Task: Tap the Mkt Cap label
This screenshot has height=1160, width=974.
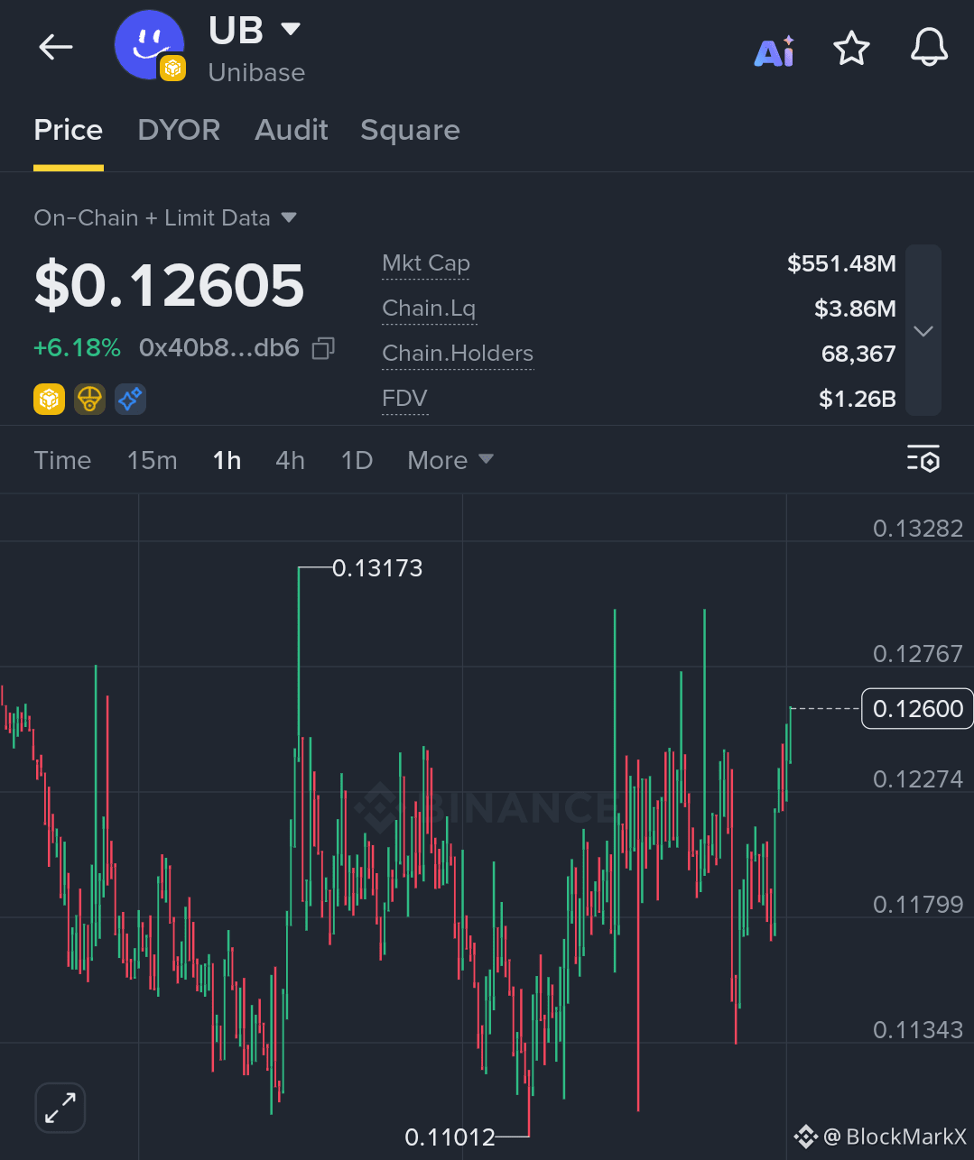Action: pyautogui.click(x=426, y=263)
